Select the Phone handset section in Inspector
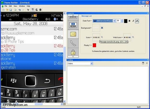The image size is (150, 109). 73,43
